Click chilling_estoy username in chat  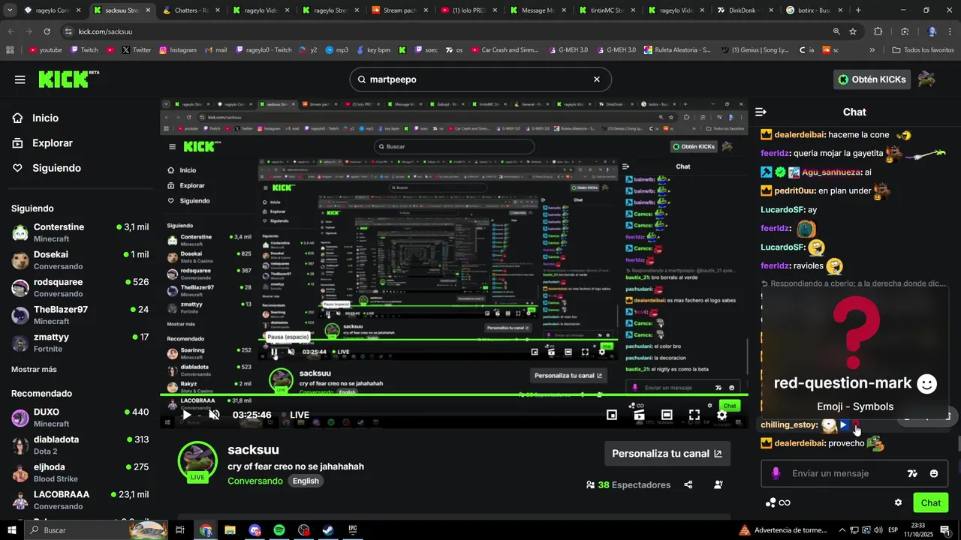[789, 424]
